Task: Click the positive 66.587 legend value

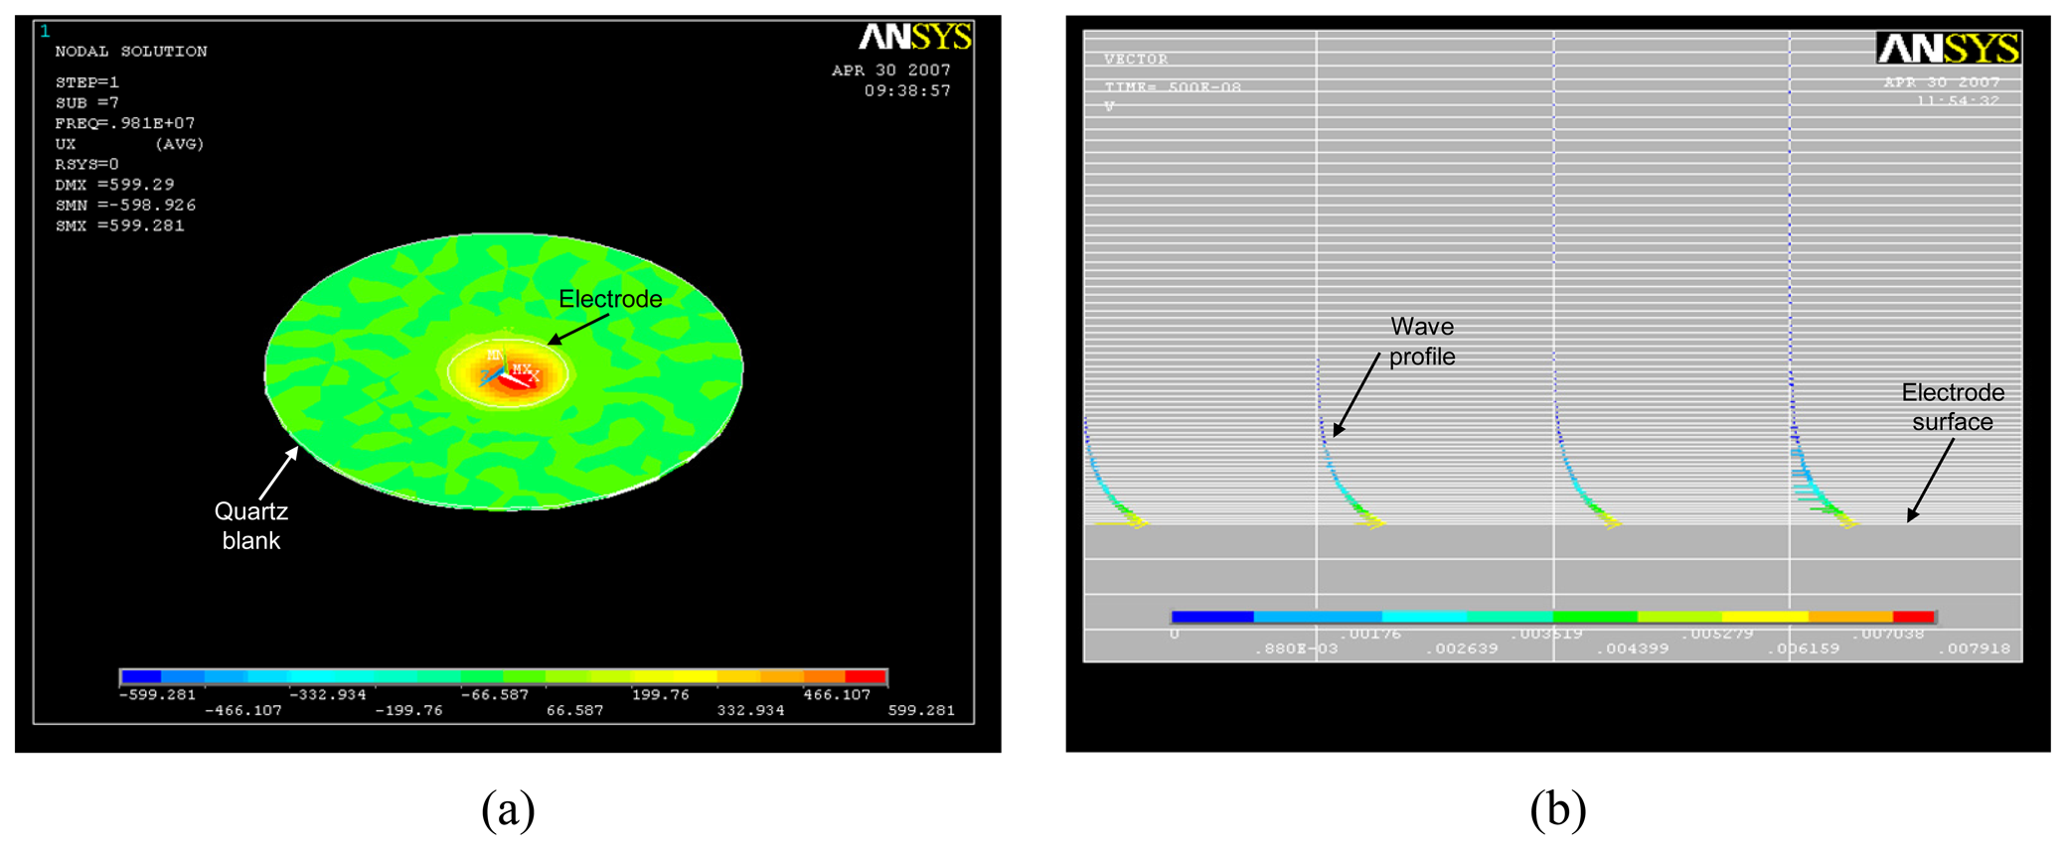Action: (575, 711)
